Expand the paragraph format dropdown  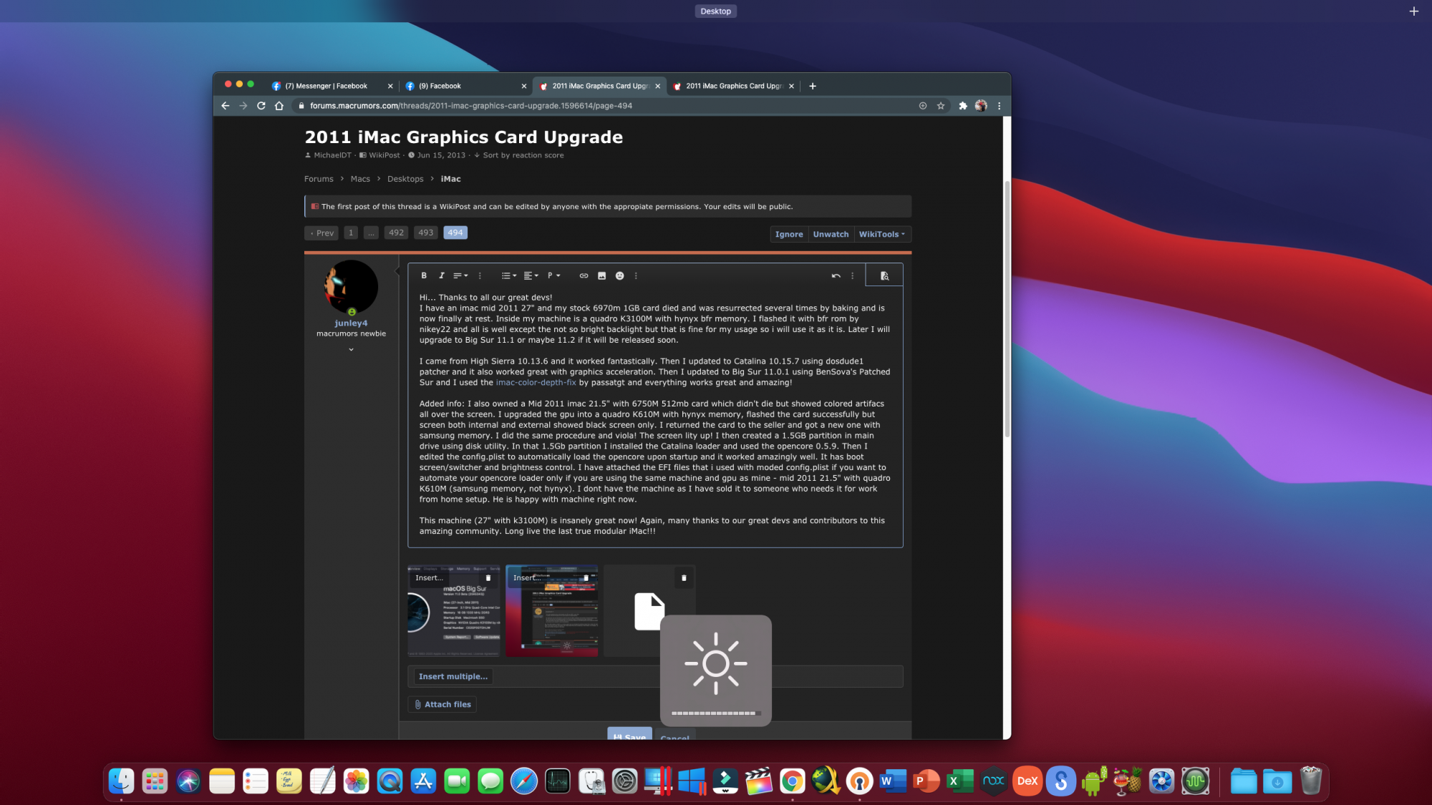[x=553, y=275]
